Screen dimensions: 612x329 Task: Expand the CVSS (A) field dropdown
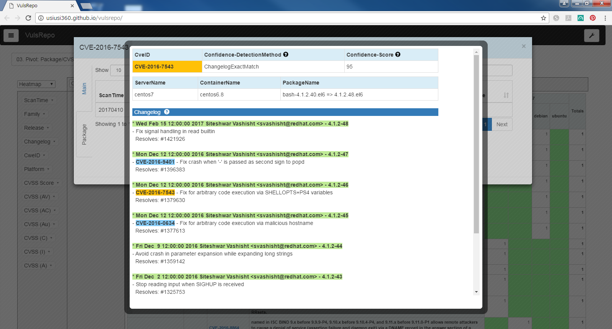[x=51, y=265]
